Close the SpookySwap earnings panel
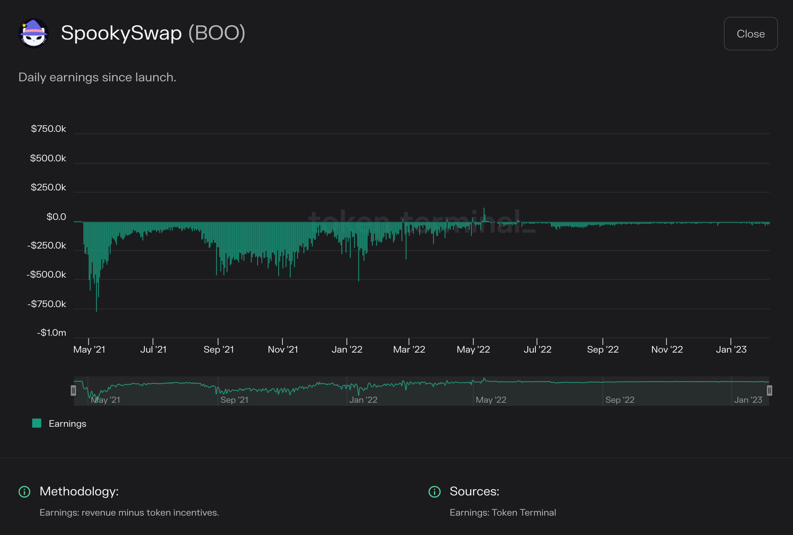 pos(750,34)
